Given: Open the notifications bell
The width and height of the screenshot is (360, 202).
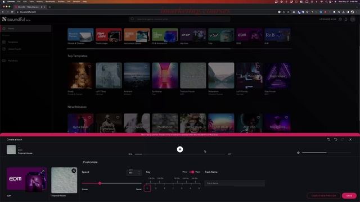Looking at the screenshot, I should tap(346, 19).
